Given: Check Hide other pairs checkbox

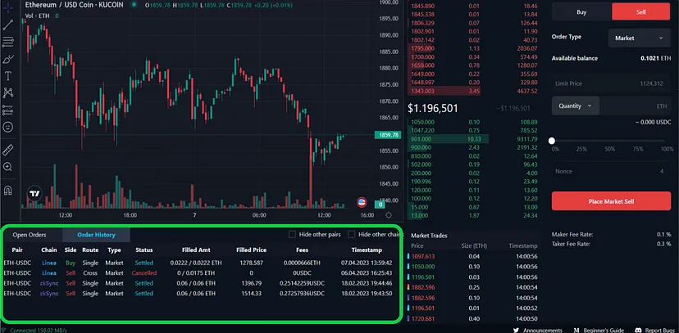Looking at the screenshot, I should pyautogui.click(x=292, y=235).
